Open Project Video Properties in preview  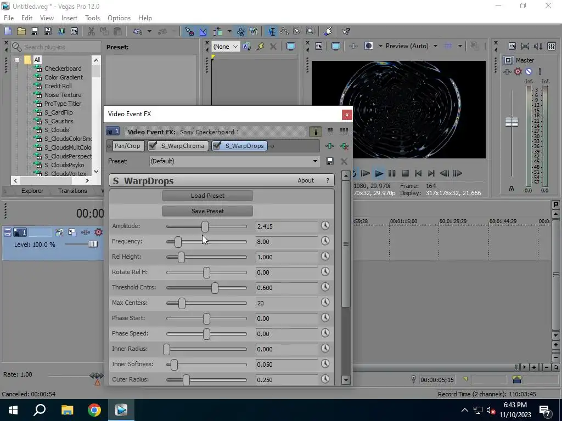click(319, 46)
